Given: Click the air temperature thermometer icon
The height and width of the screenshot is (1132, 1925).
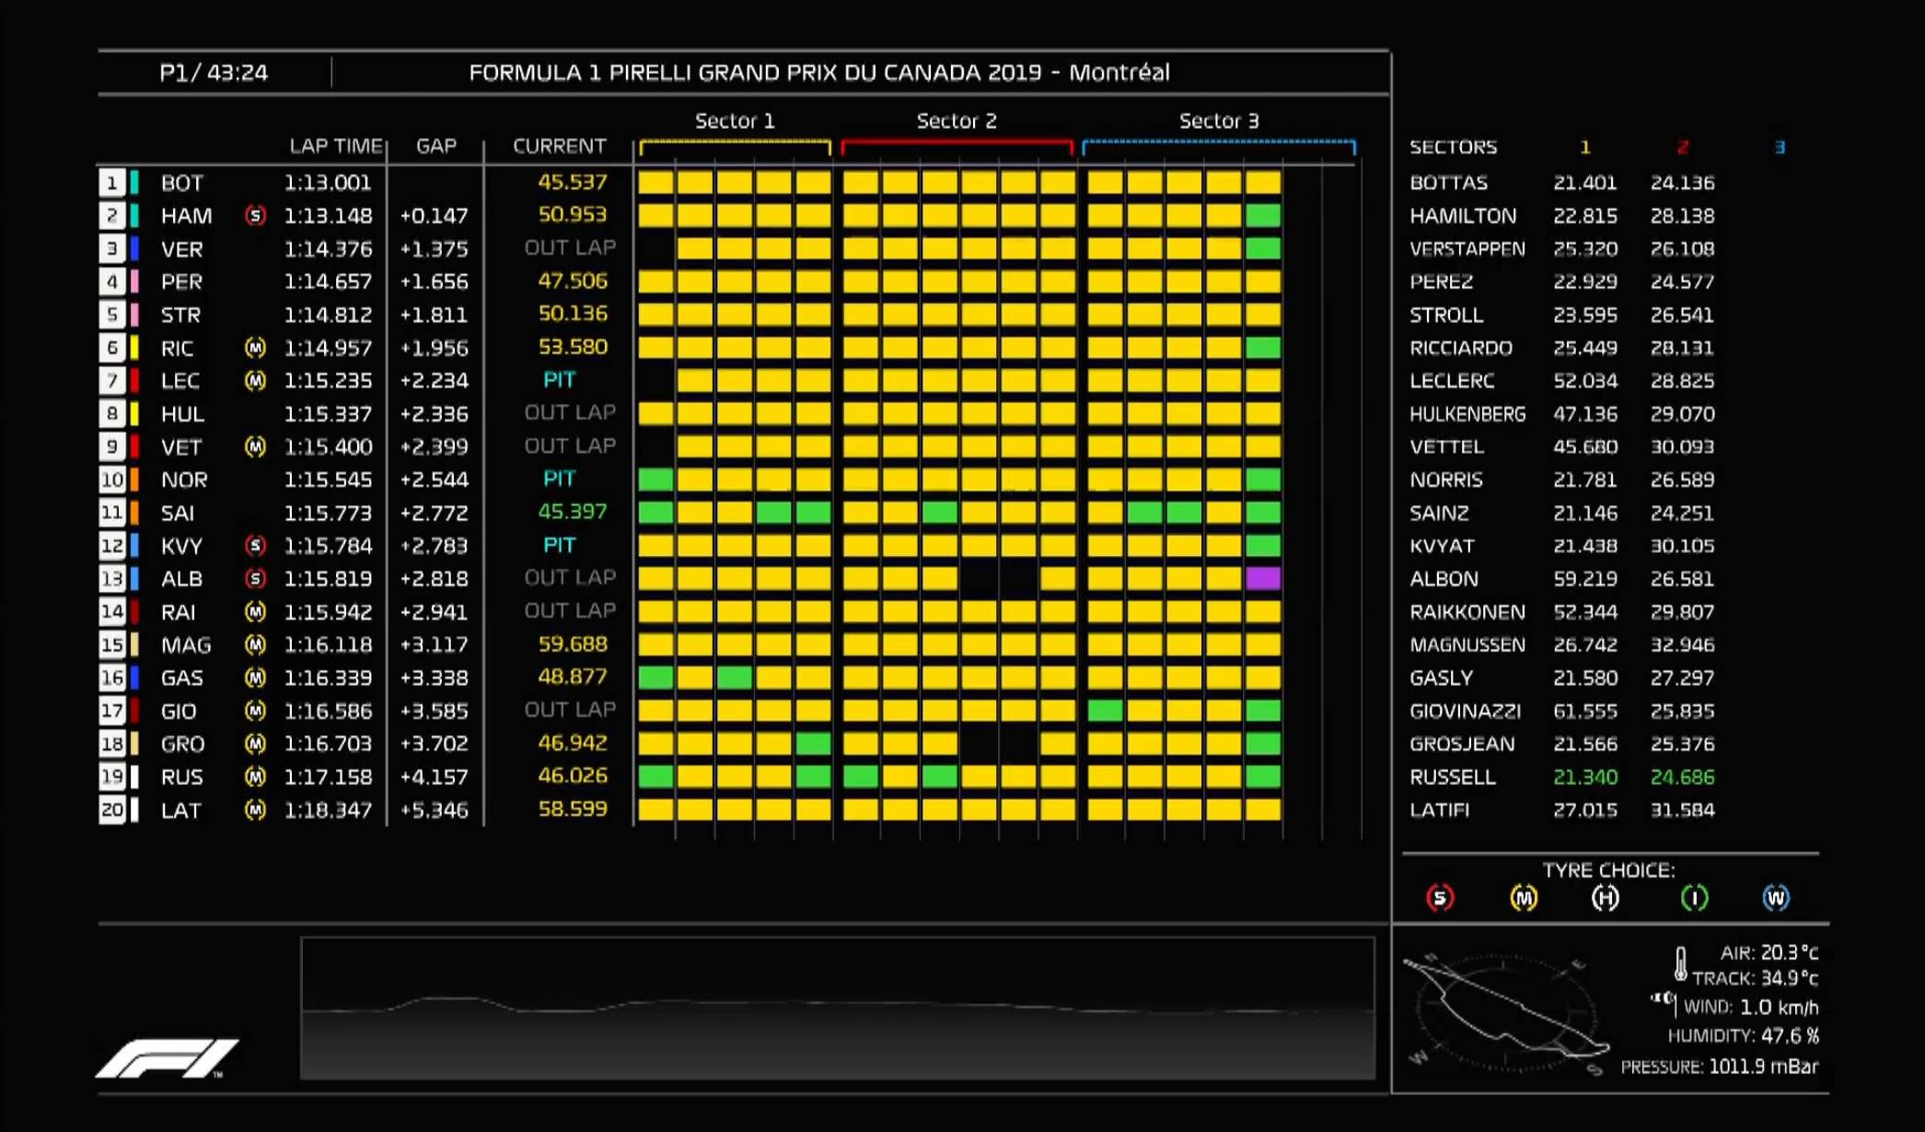Looking at the screenshot, I should [x=1680, y=964].
